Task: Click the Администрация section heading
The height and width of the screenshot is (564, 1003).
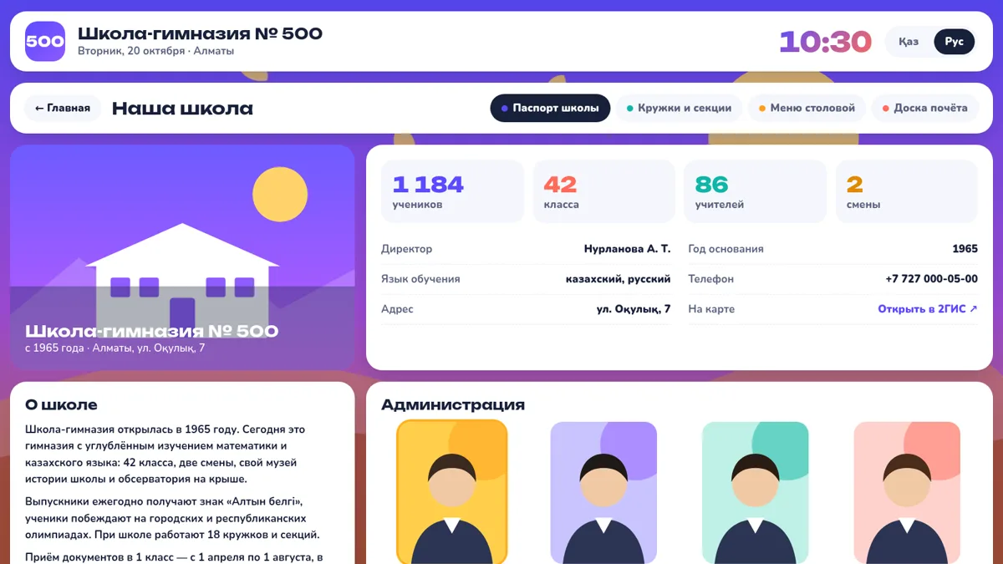Action: 453,405
